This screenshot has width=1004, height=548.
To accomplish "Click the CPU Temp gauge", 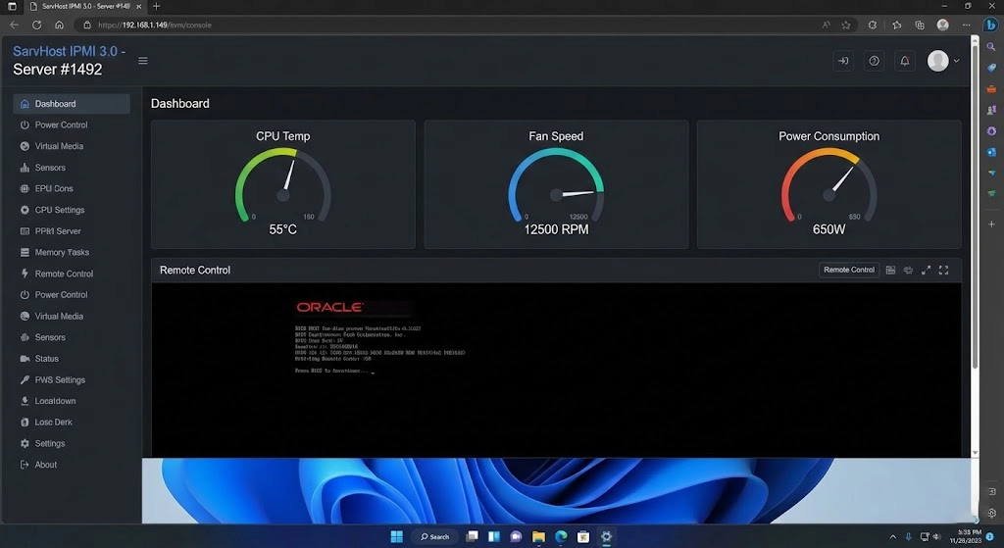I will (x=283, y=184).
